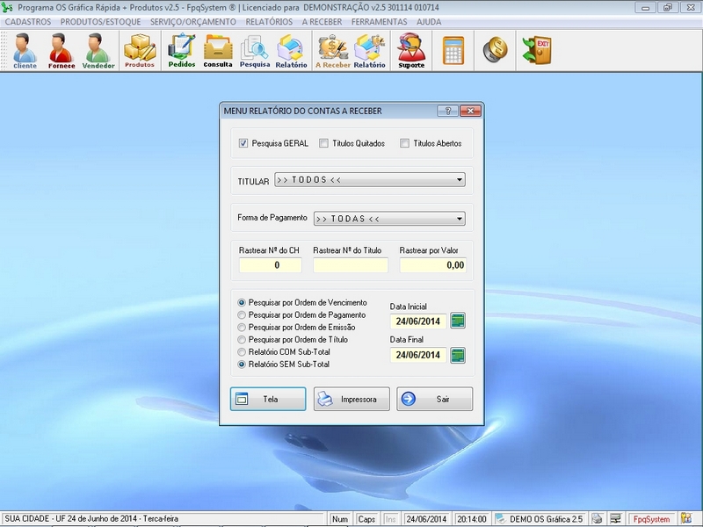
Task: Click the Data Inicial date field
Action: tap(418, 321)
